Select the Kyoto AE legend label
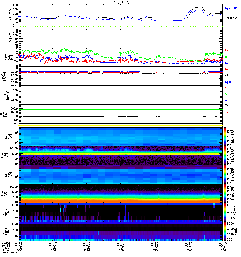This screenshot has width=241, height=257. 231,8
